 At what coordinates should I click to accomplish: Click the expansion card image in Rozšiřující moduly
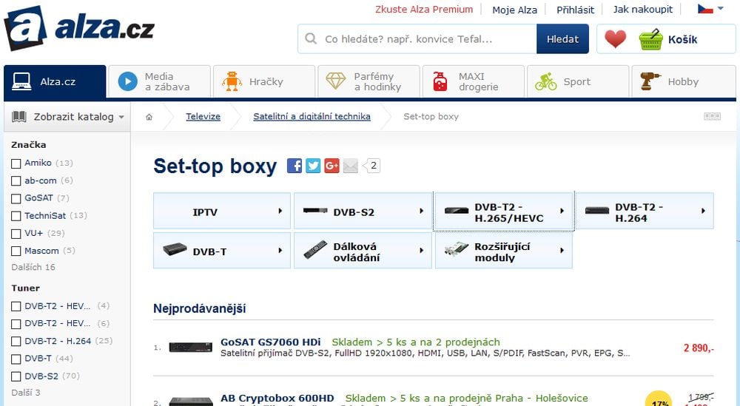(x=457, y=250)
